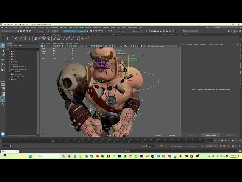Click the Create Lattice shelf icon

[44, 38]
